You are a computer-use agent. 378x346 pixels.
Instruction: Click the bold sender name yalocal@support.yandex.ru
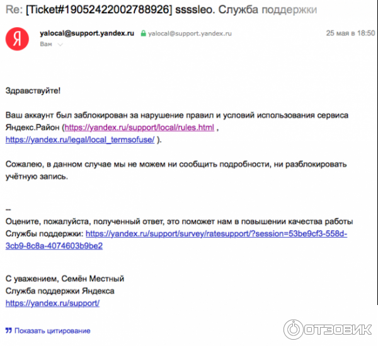pyautogui.click(x=87, y=33)
